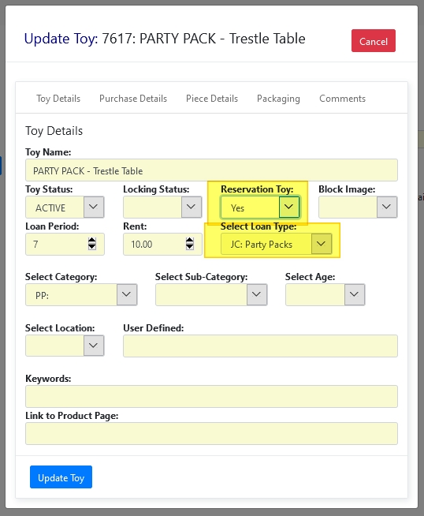This screenshot has width=424, height=516.
Task: Expand the Block Image dropdown
Action: [x=358, y=207]
